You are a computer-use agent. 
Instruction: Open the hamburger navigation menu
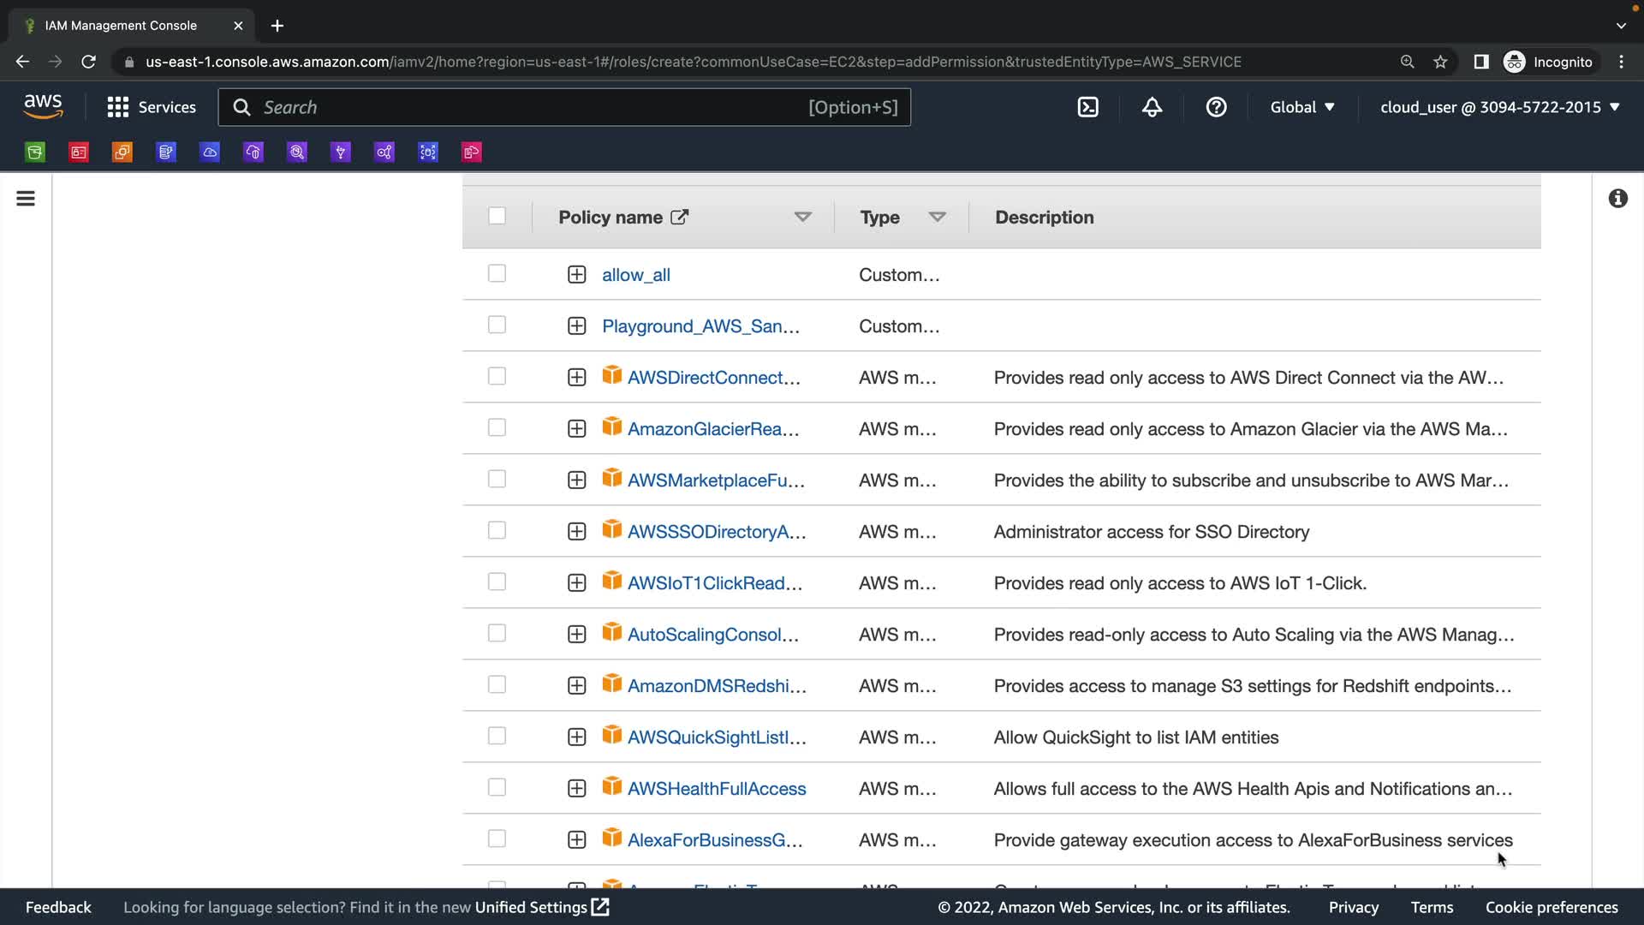(x=26, y=199)
